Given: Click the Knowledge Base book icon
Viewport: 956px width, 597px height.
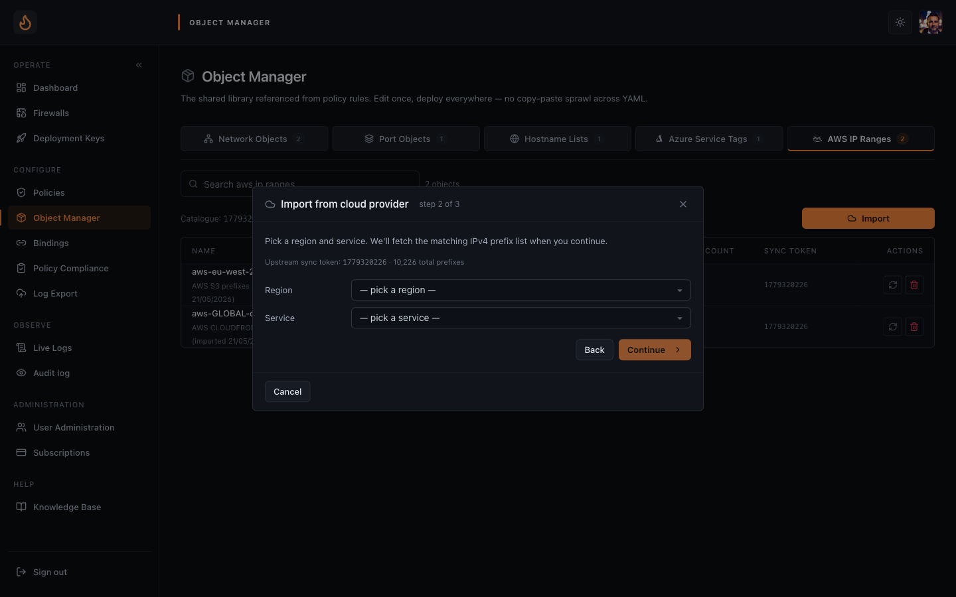Looking at the screenshot, I should pos(21,507).
